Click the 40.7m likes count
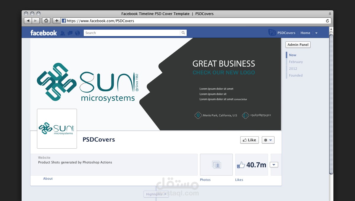355x201 pixels. point(256,165)
